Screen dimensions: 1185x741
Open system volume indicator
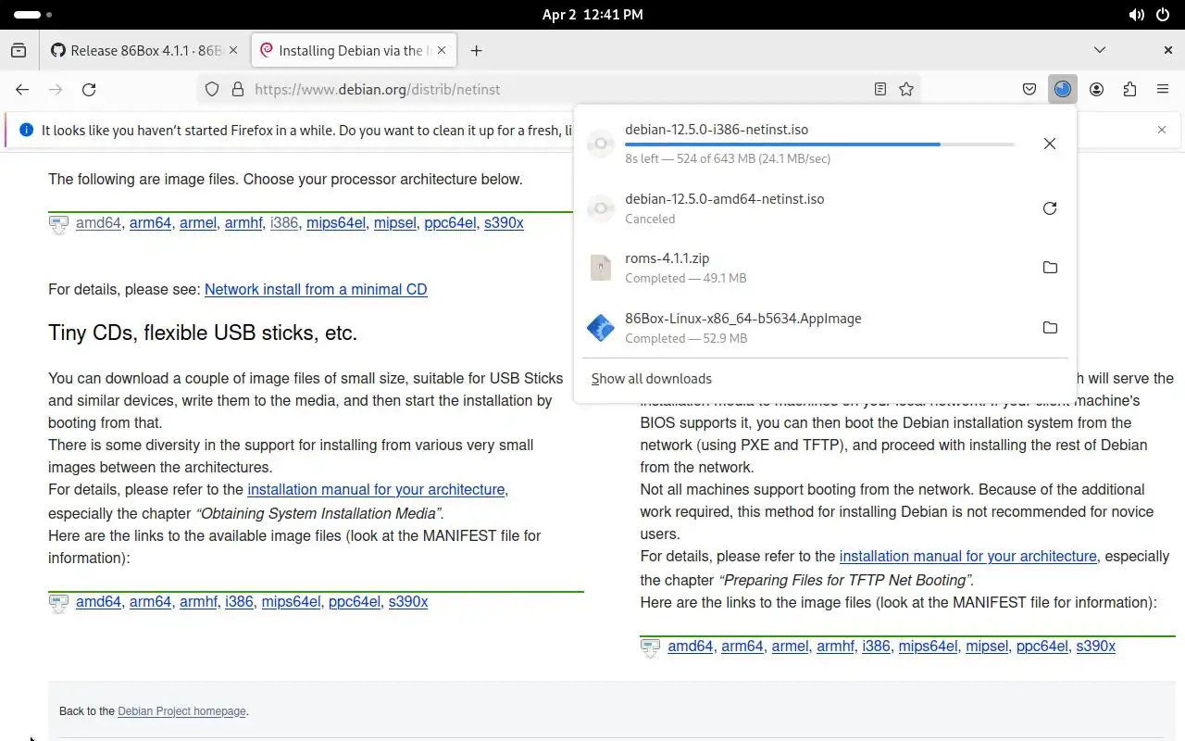click(1136, 15)
